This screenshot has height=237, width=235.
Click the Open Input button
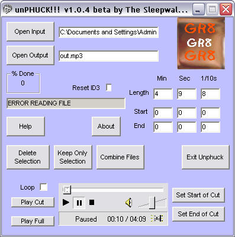click(30, 31)
